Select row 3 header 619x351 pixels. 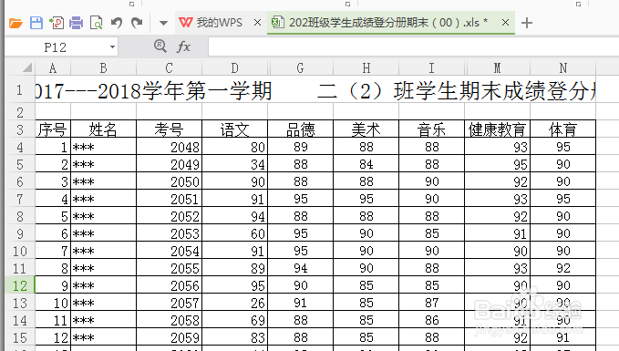click(x=20, y=129)
